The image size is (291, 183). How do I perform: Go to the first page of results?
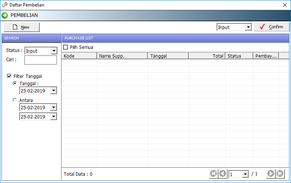(x=213, y=174)
